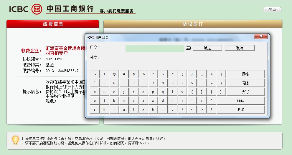Viewport: 292px width, 155px height.
Task: Close the 校验用户口令 dialog
Action: coord(261,36)
